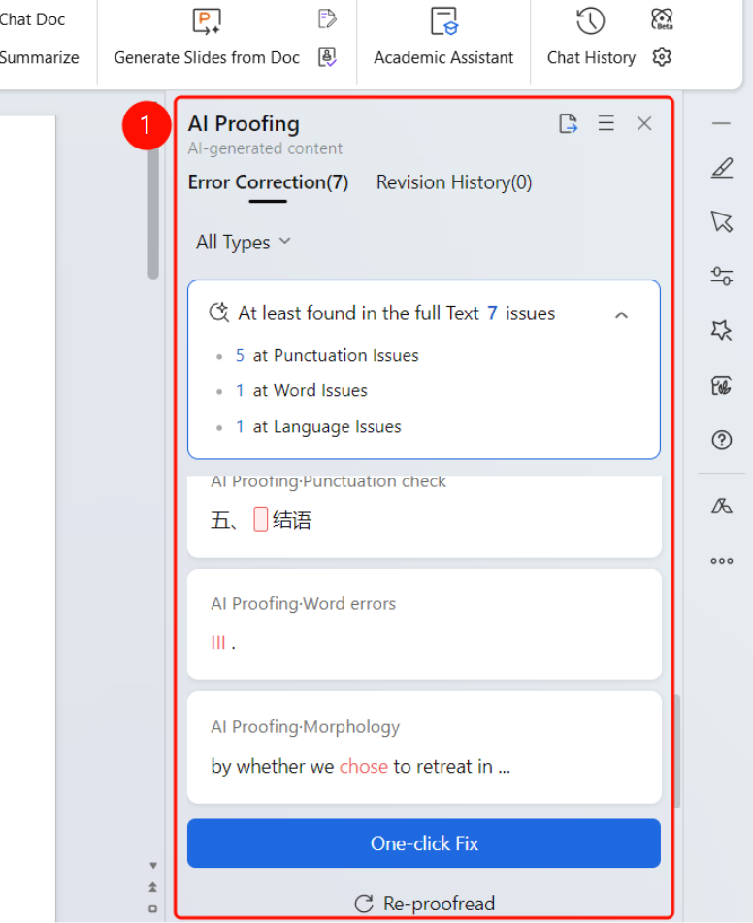Click the red word 'chose'

pos(363,767)
